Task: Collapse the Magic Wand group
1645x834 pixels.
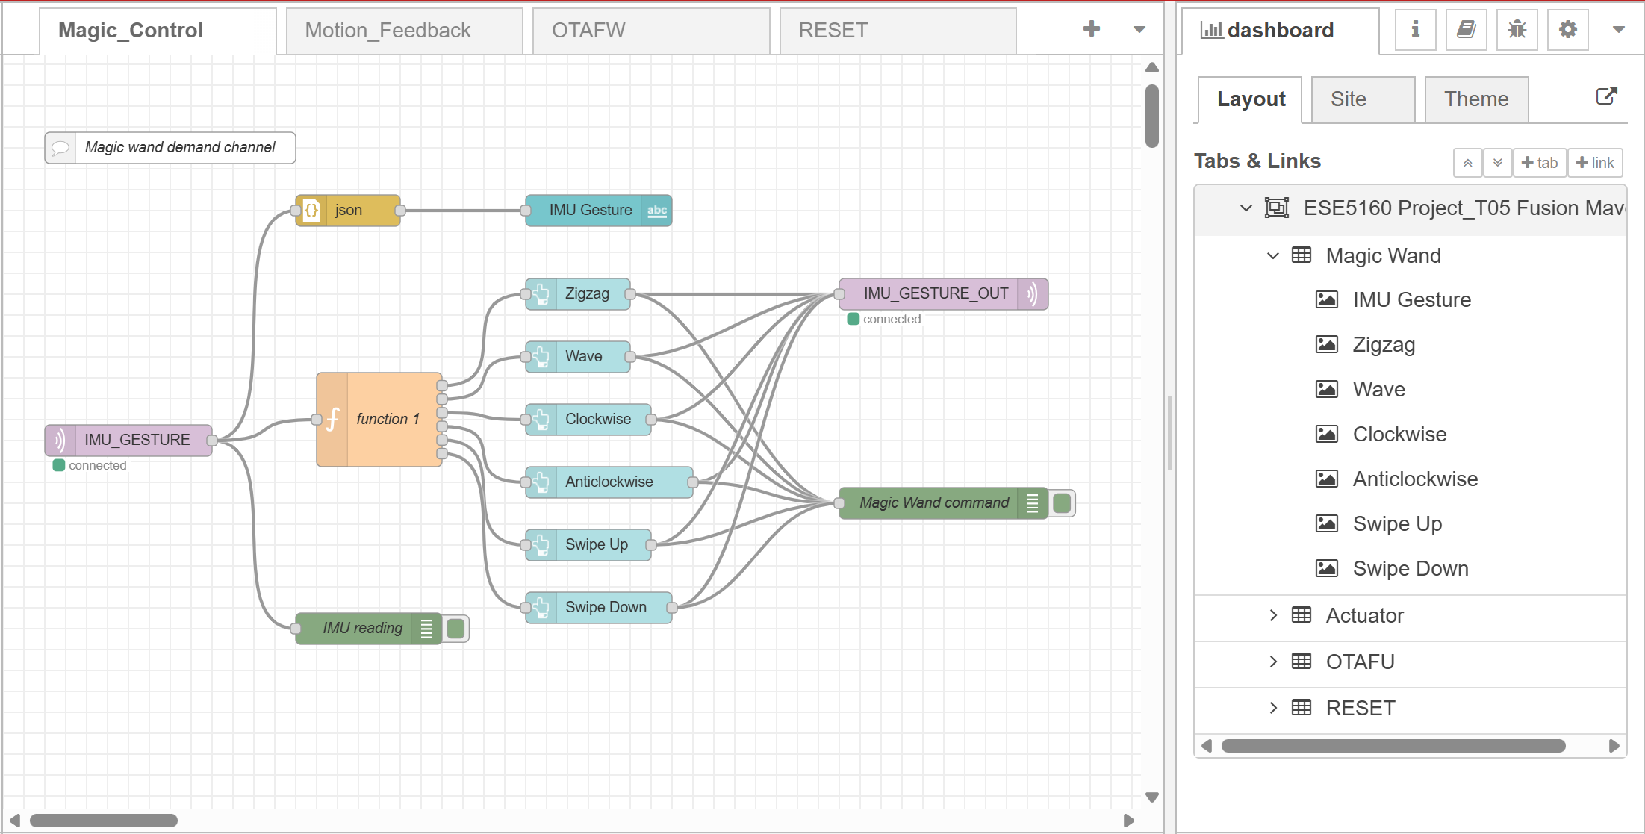Action: coord(1273,255)
